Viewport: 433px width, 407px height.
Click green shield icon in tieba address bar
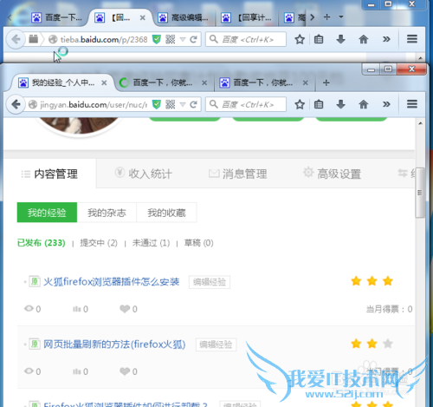coord(156,39)
